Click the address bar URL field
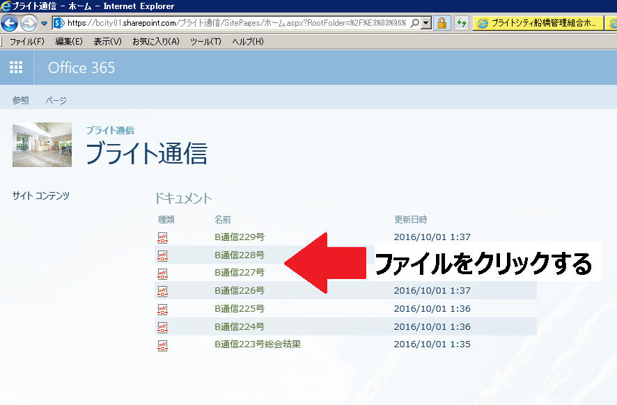This screenshot has width=617, height=405. pyautogui.click(x=237, y=23)
